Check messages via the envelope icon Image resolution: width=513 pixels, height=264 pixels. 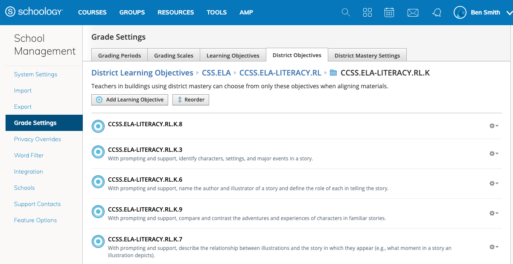[x=413, y=12]
